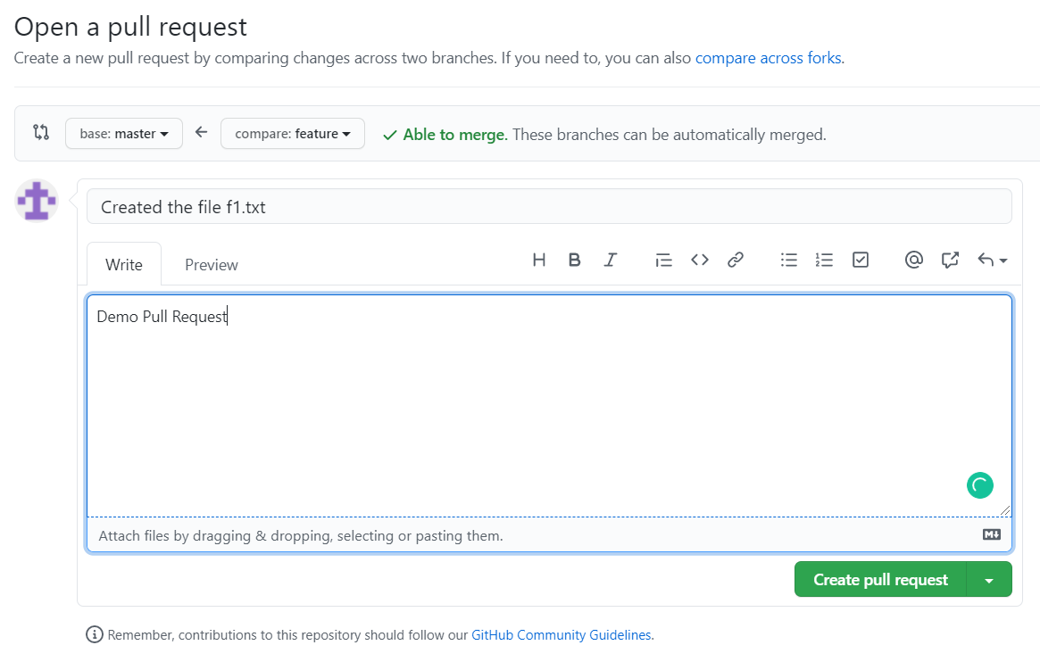Click the pull request title field
The width and height of the screenshot is (1040, 670).
[x=549, y=206]
